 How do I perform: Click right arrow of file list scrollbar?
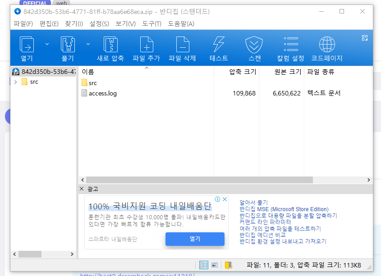point(369,180)
